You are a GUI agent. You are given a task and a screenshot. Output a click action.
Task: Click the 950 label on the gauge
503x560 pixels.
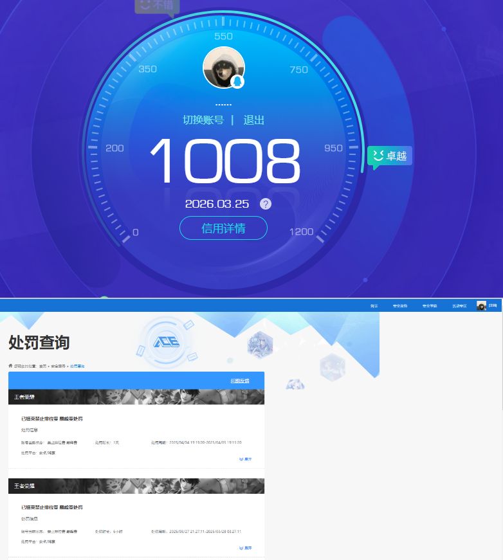pos(333,148)
